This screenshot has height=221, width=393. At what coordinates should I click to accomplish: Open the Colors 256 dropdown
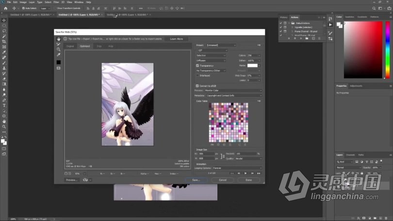click(x=254, y=55)
